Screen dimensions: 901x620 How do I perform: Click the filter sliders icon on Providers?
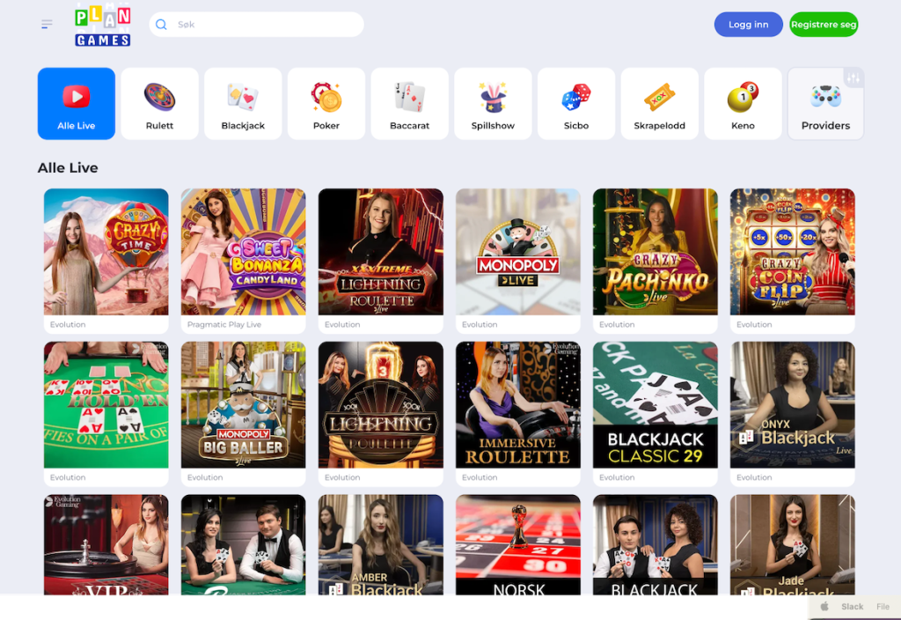pyautogui.click(x=853, y=77)
